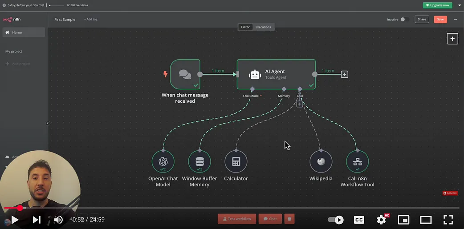Enable miniplayer mode

(403, 220)
